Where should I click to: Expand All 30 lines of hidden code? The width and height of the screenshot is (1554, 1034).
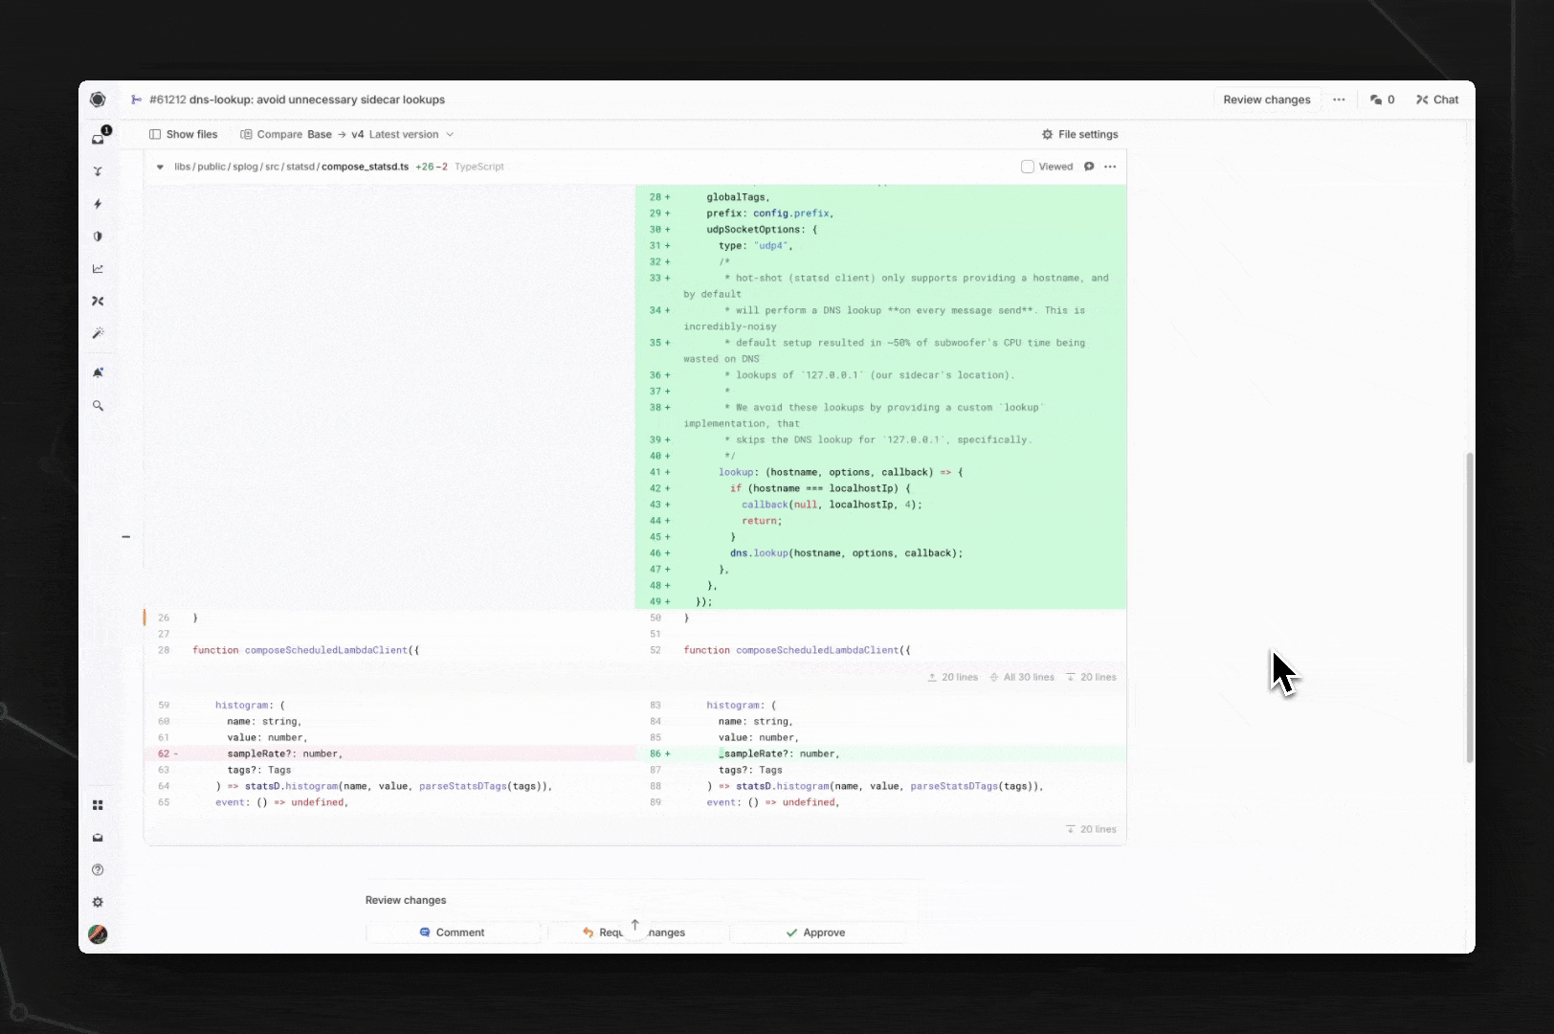click(x=1022, y=677)
